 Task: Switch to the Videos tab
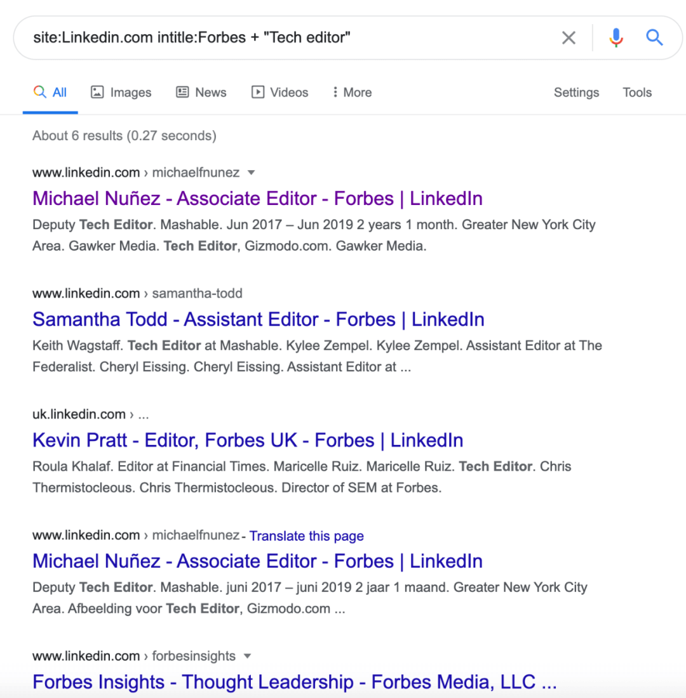point(280,93)
